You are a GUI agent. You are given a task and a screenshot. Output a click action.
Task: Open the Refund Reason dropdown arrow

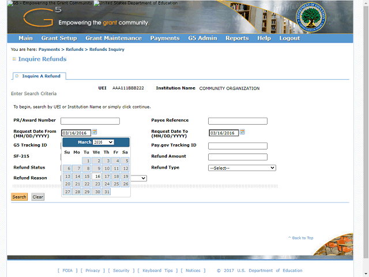coord(144,178)
